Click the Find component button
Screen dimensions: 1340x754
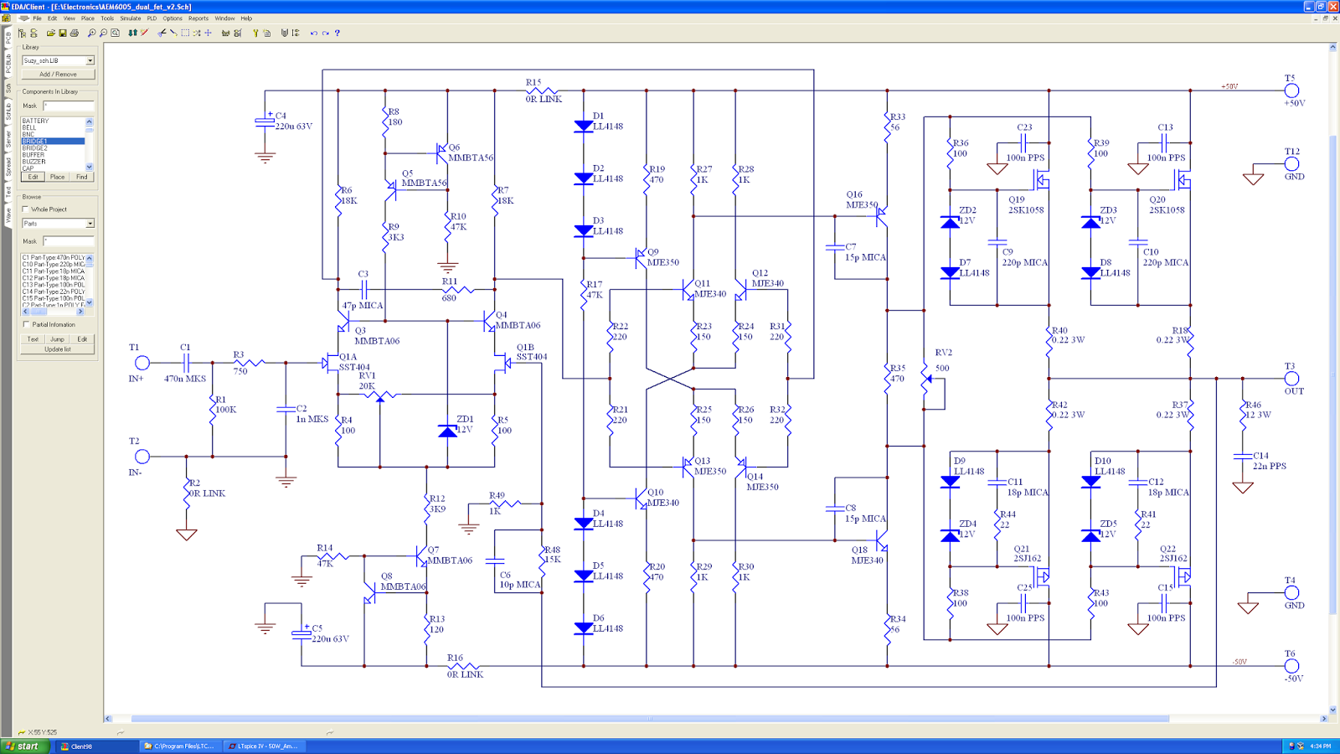tap(81, 177)
